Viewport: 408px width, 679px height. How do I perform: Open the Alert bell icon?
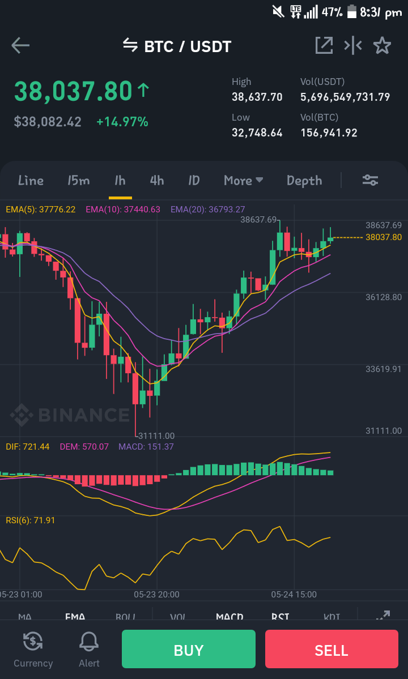89,641
